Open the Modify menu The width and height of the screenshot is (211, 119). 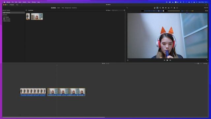pyautogui.click(x=24, y=2)
